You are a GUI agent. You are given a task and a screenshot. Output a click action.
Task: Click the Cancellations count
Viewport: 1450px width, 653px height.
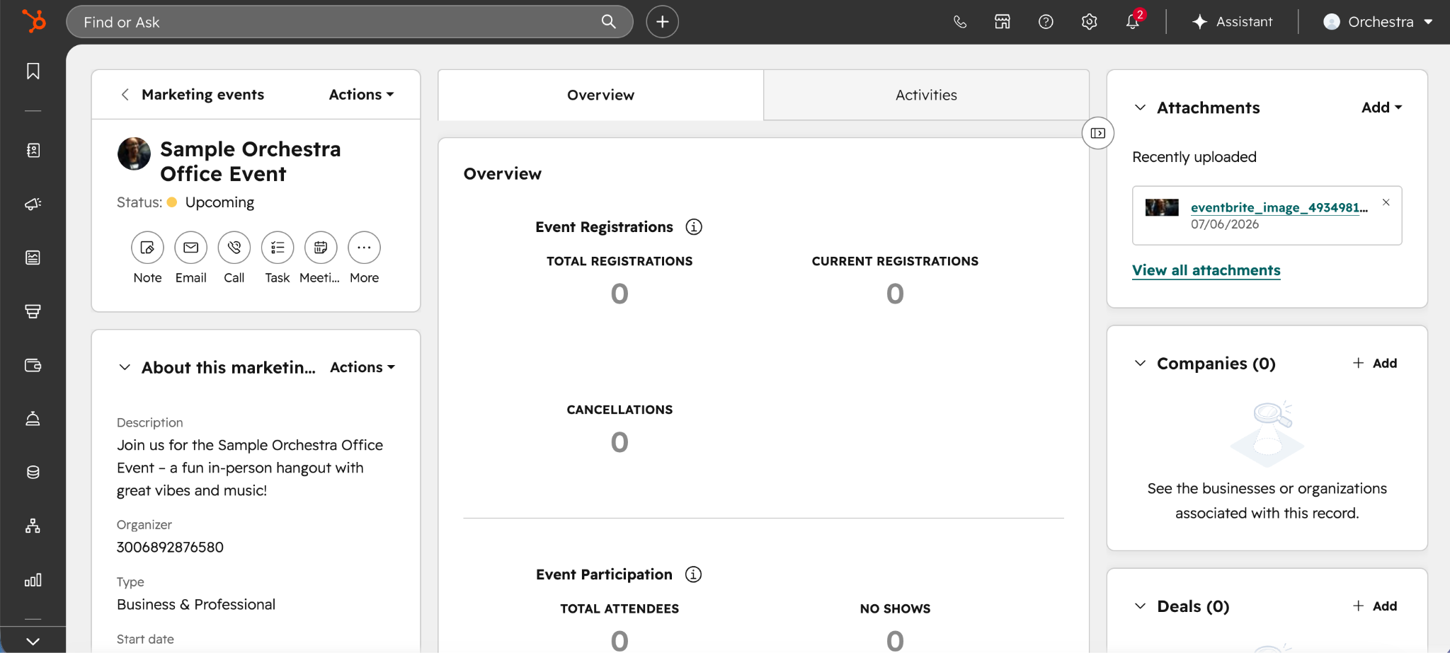tap(620, 442)
